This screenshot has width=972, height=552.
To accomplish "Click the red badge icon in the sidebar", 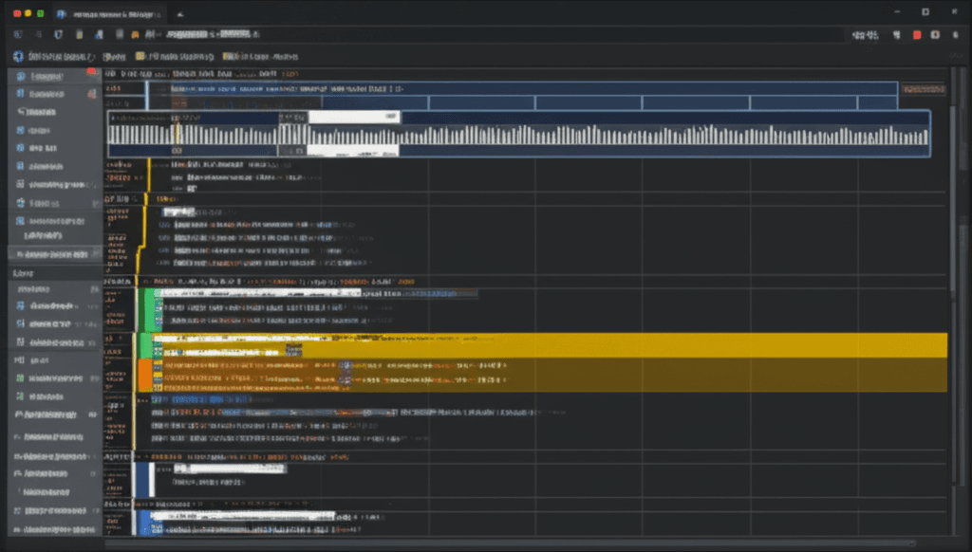I will click(x=92, y=71).
